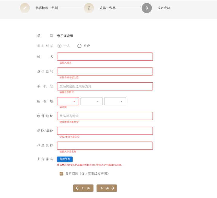
Task: Proceed with the 下一步 button
Action: pos(107,188)
